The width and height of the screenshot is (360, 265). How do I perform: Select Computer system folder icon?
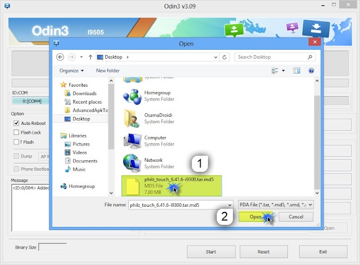[132, 141]
